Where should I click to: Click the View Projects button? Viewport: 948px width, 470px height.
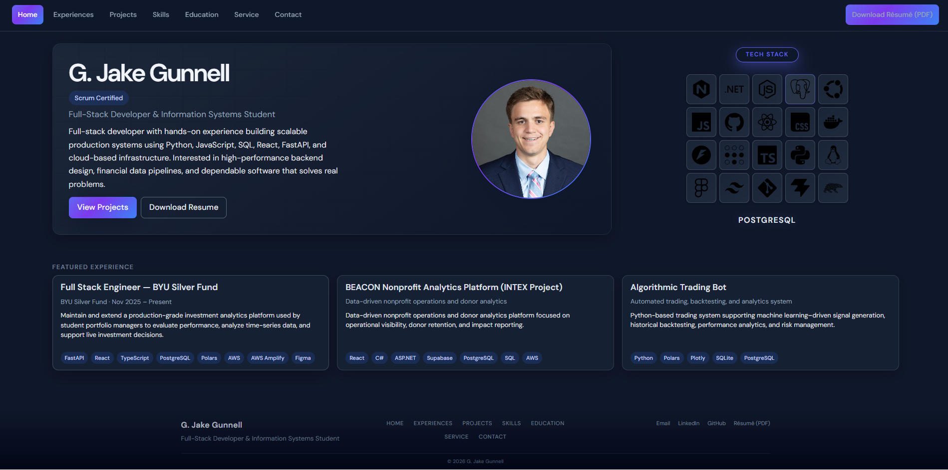102,207
